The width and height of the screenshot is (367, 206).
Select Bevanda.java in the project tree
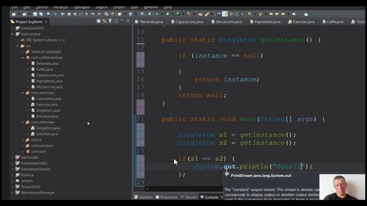tap(45, 64)
